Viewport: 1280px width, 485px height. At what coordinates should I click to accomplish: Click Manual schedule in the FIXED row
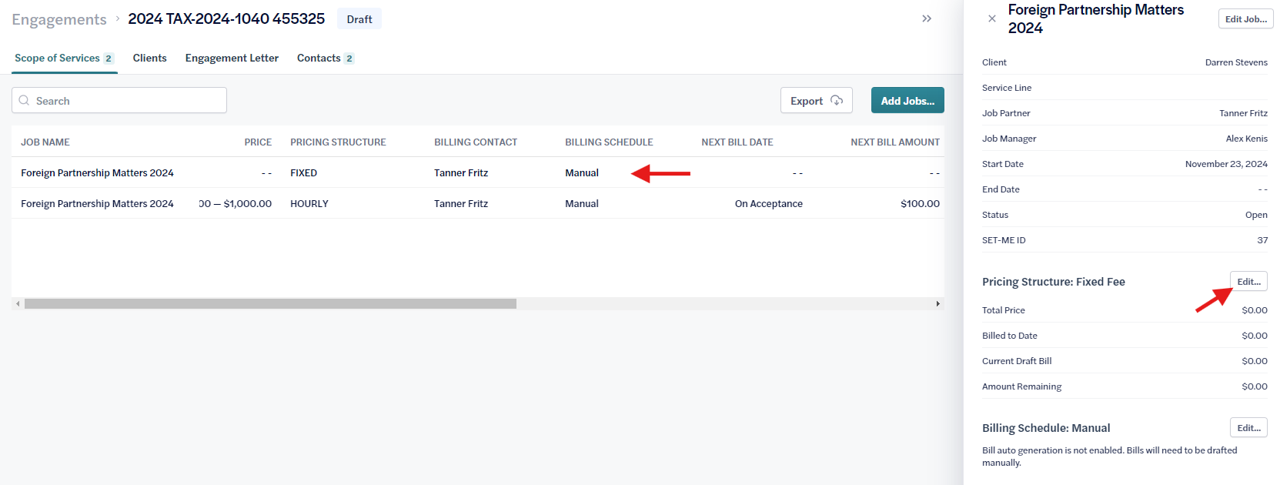[582, 173]
